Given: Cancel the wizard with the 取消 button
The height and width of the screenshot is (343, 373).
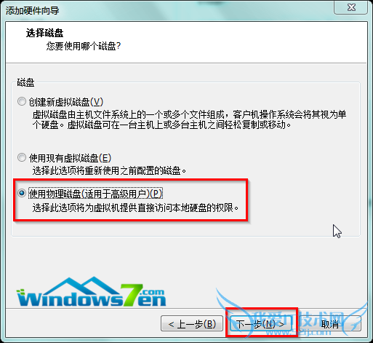Looking at the screenshot, I should 330,323.
